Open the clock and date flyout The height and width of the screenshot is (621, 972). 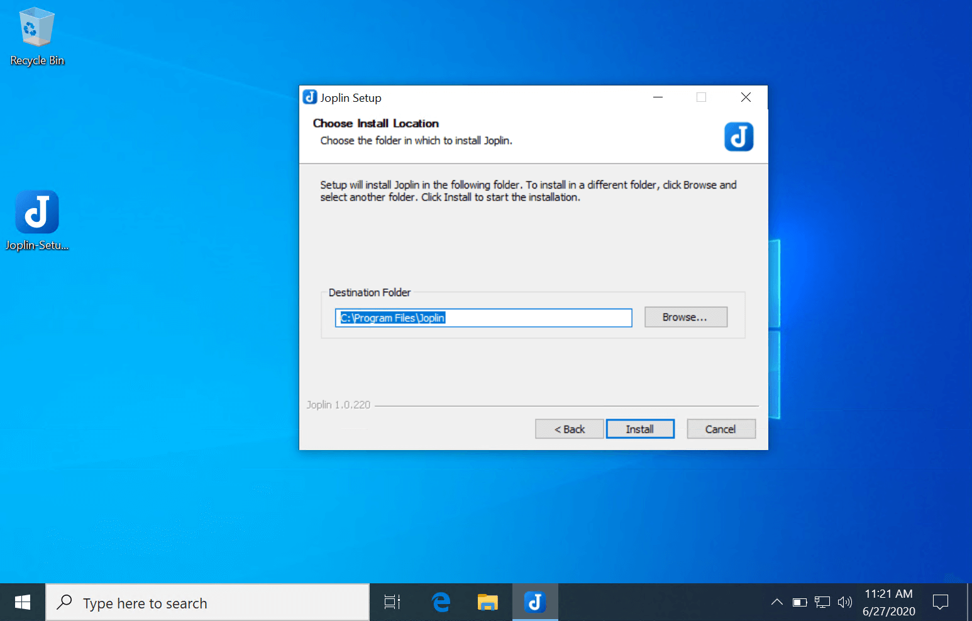tap(888, 602)
